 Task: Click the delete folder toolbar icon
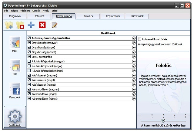(20, 25)
